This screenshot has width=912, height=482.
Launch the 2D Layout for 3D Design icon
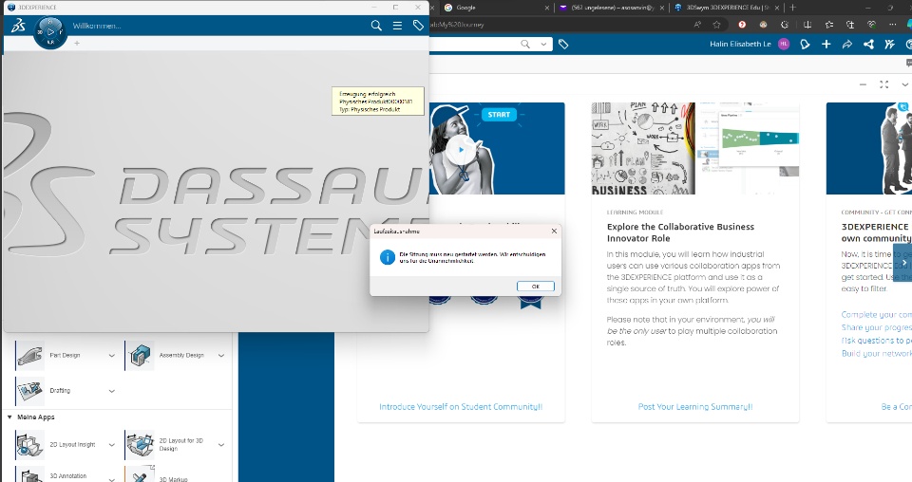coord(140,445)
